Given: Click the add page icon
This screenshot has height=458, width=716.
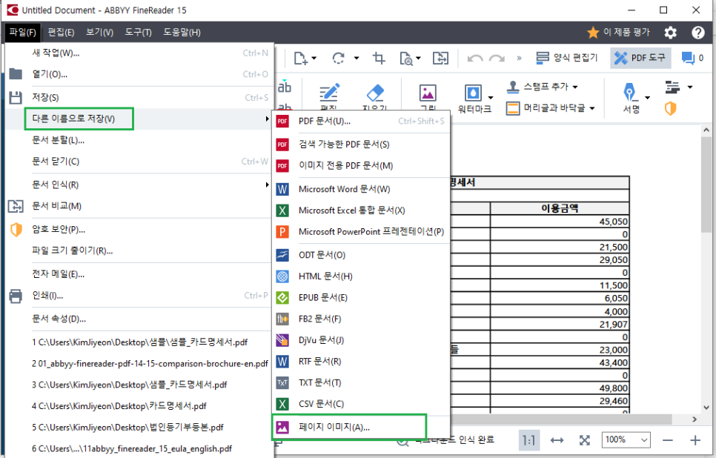Looking at the screenshot, I should tap(300, 58).
